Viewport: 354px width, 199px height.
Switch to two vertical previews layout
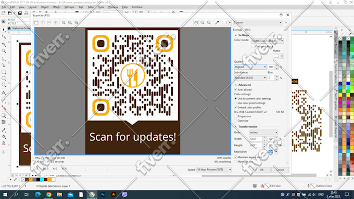(x=43, y=22)
